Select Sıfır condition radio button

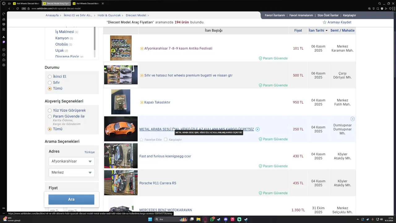point(49,83)
